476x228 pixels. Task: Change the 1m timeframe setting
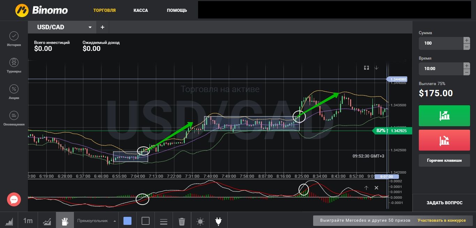pyautogui.click(x=28, y=221)
